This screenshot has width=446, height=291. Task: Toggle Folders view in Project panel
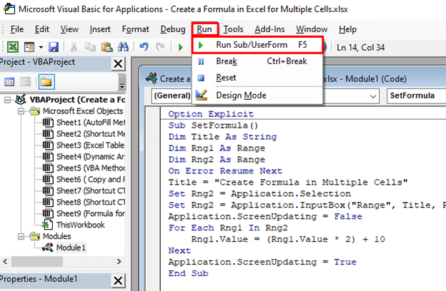(45, 83)
